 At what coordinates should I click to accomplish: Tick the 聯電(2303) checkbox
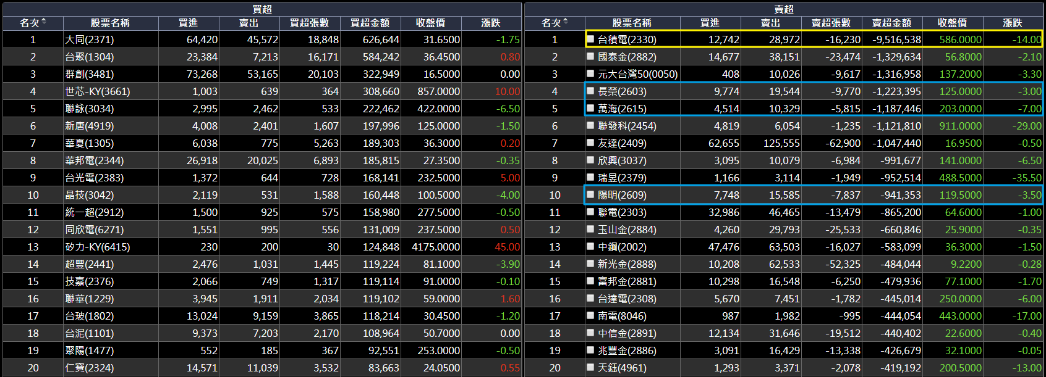coord(590,212)
